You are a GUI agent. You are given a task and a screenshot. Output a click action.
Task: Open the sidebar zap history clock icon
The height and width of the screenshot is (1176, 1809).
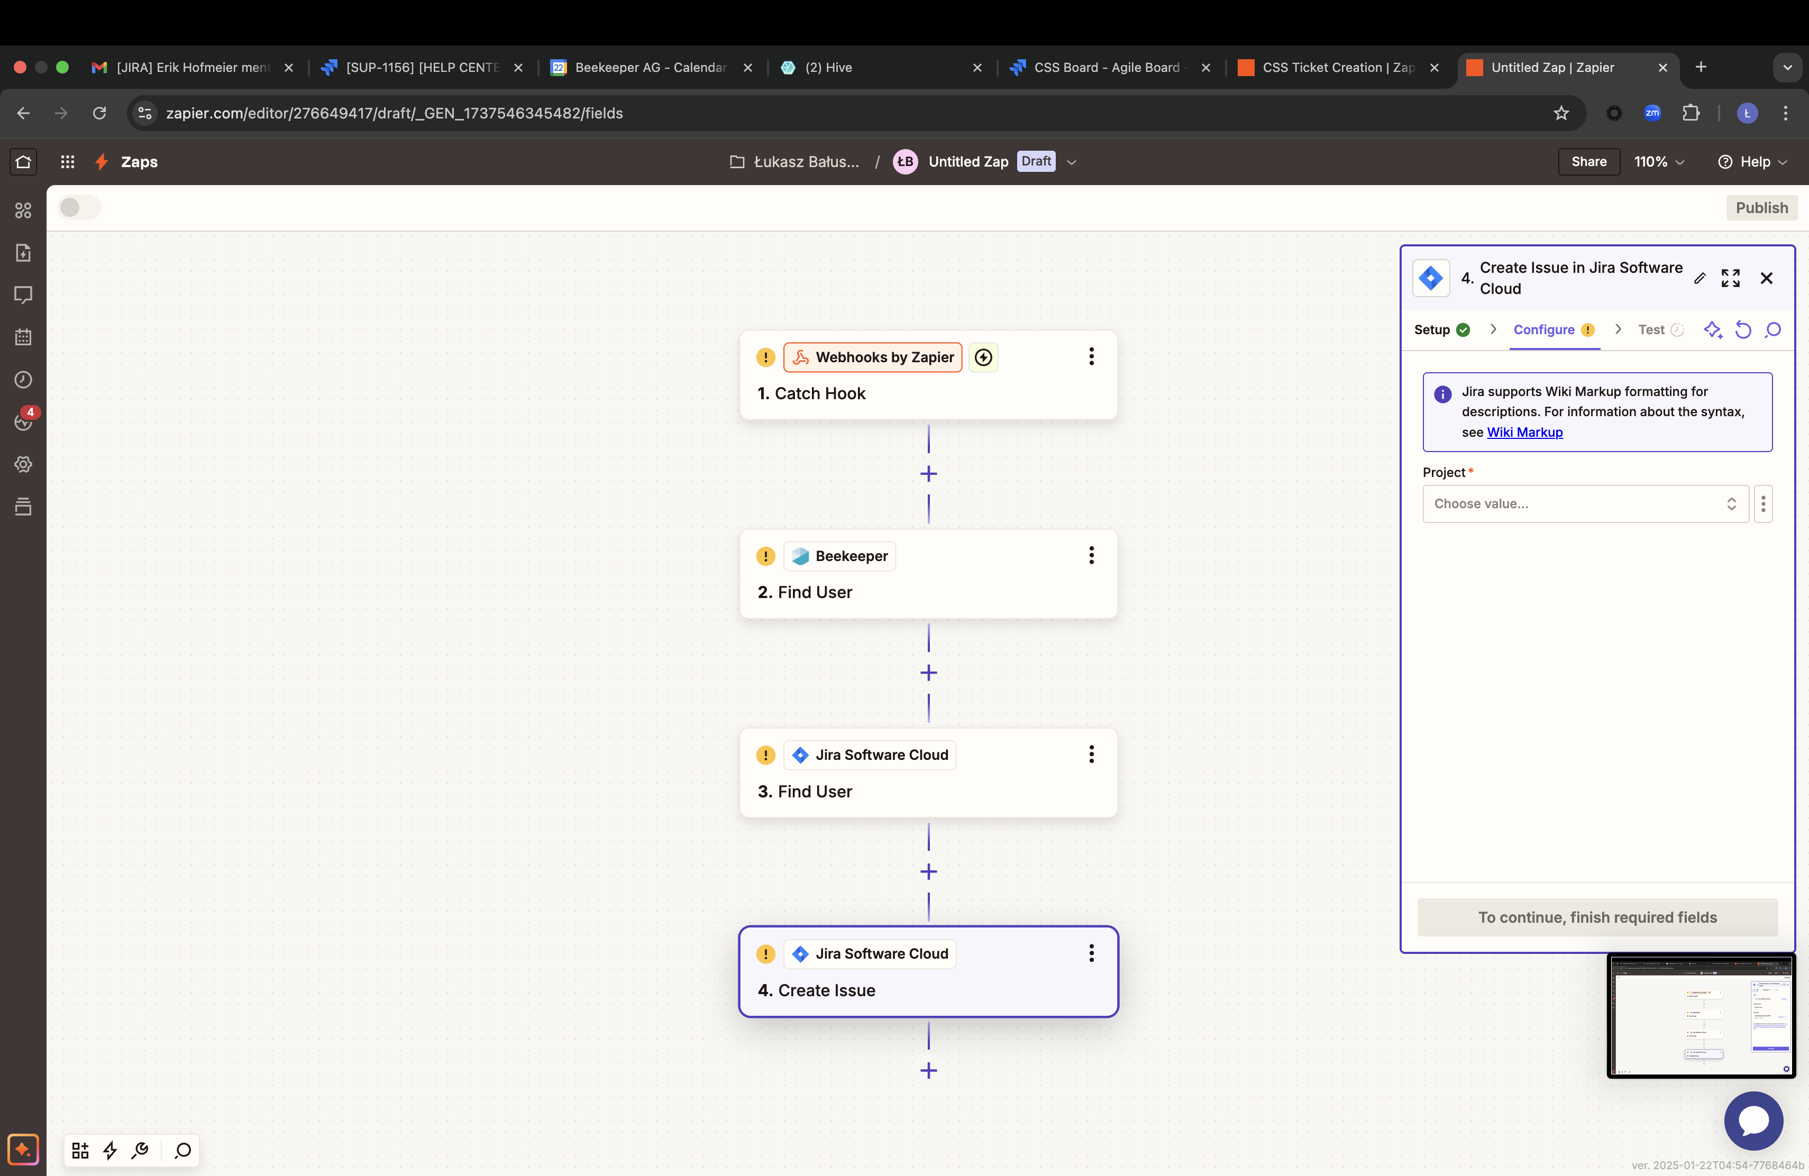[x=24, y=380]
